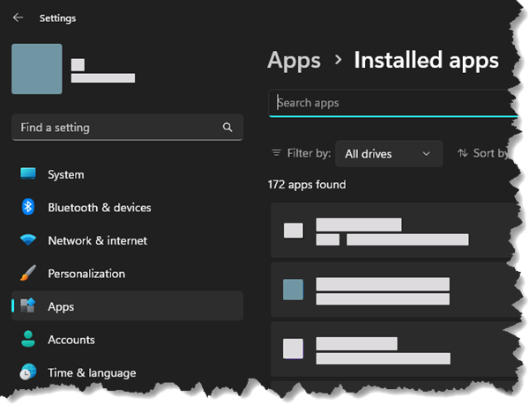Click the System monitor icon
The height and width of the screenshot is (404, 529).
pyautogui.click(x=28, y=174)
